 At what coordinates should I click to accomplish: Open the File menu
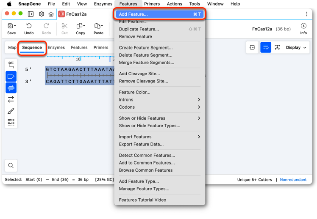coord(51,4)
